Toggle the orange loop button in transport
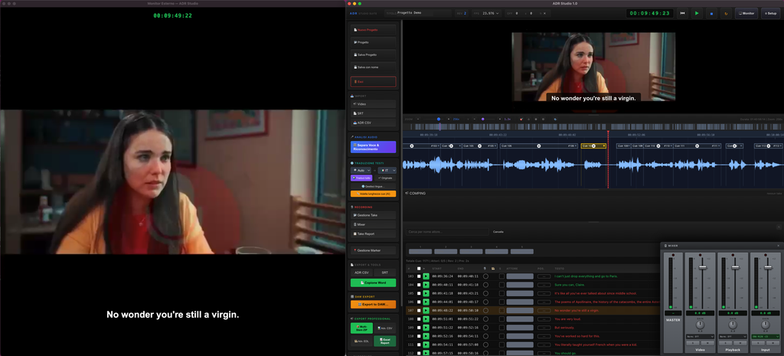The width and height of the screenshot is (784, 356). [726, 14]
